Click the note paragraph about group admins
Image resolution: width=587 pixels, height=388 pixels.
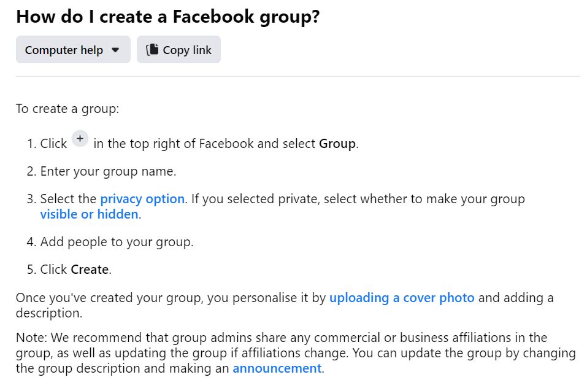click(x=294, y=352)
